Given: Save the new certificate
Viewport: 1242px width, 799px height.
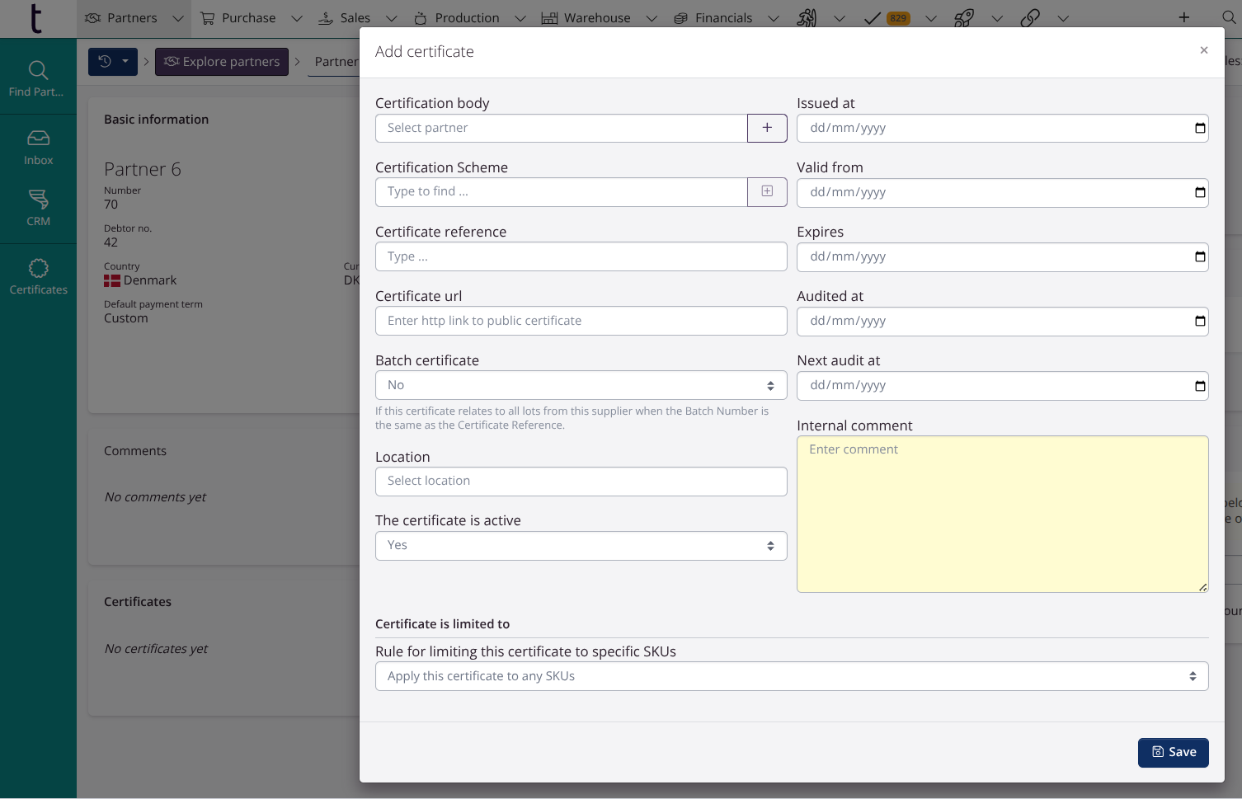Looking at the screenshot, I should pyautogui.click(x=1173, y=752).
